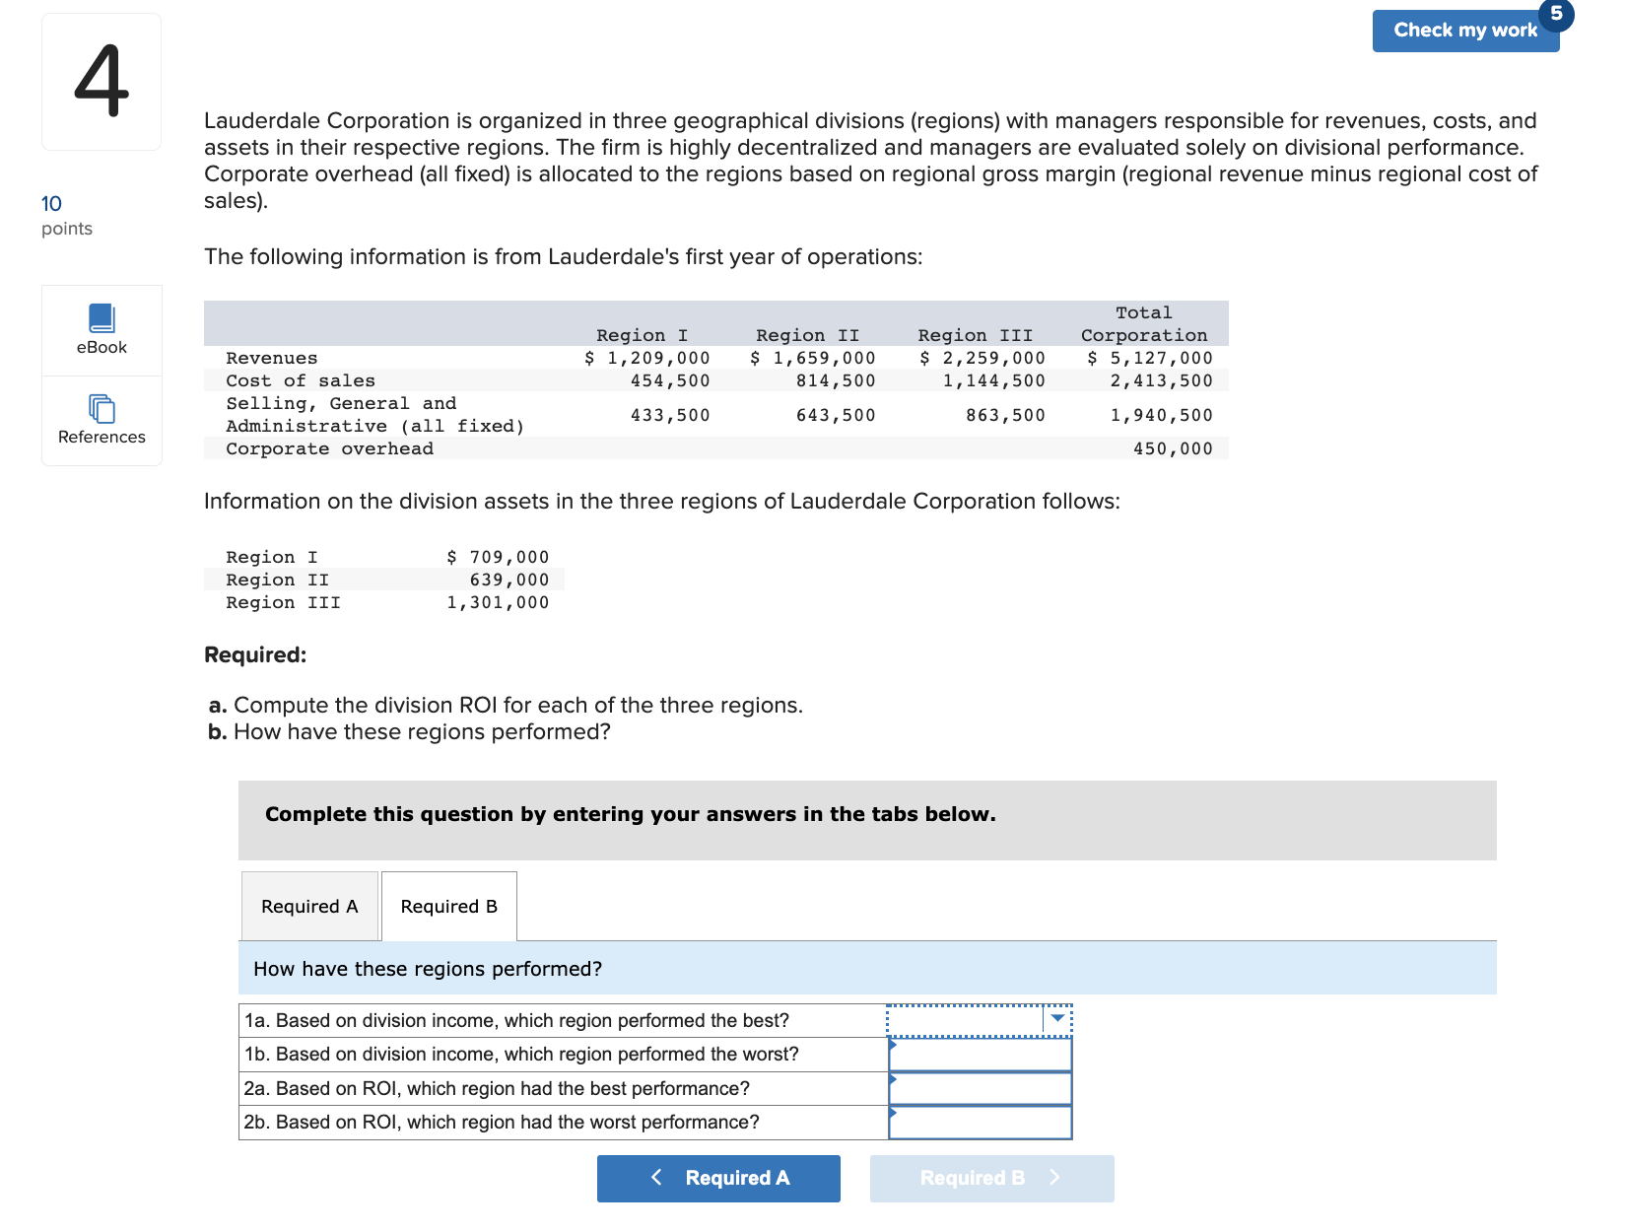Click the 'Total Corporation' column header

[1144, 324]
